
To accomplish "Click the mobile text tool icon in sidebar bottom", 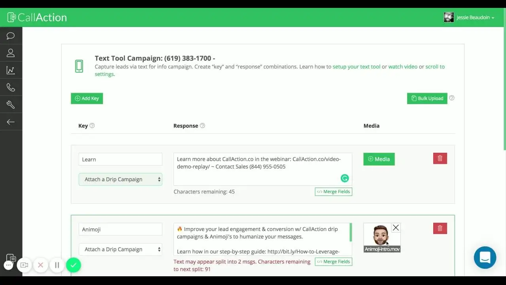I will 11,259.
